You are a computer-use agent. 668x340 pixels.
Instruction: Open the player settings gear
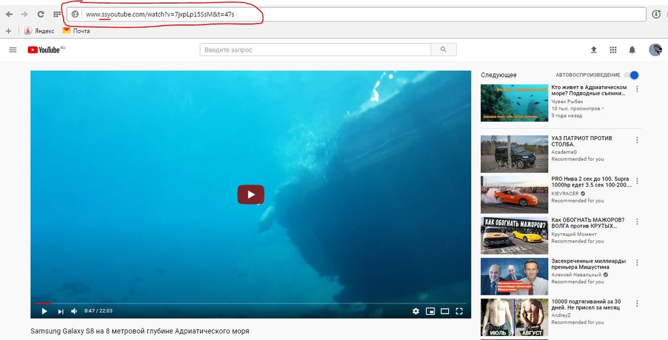415,311
